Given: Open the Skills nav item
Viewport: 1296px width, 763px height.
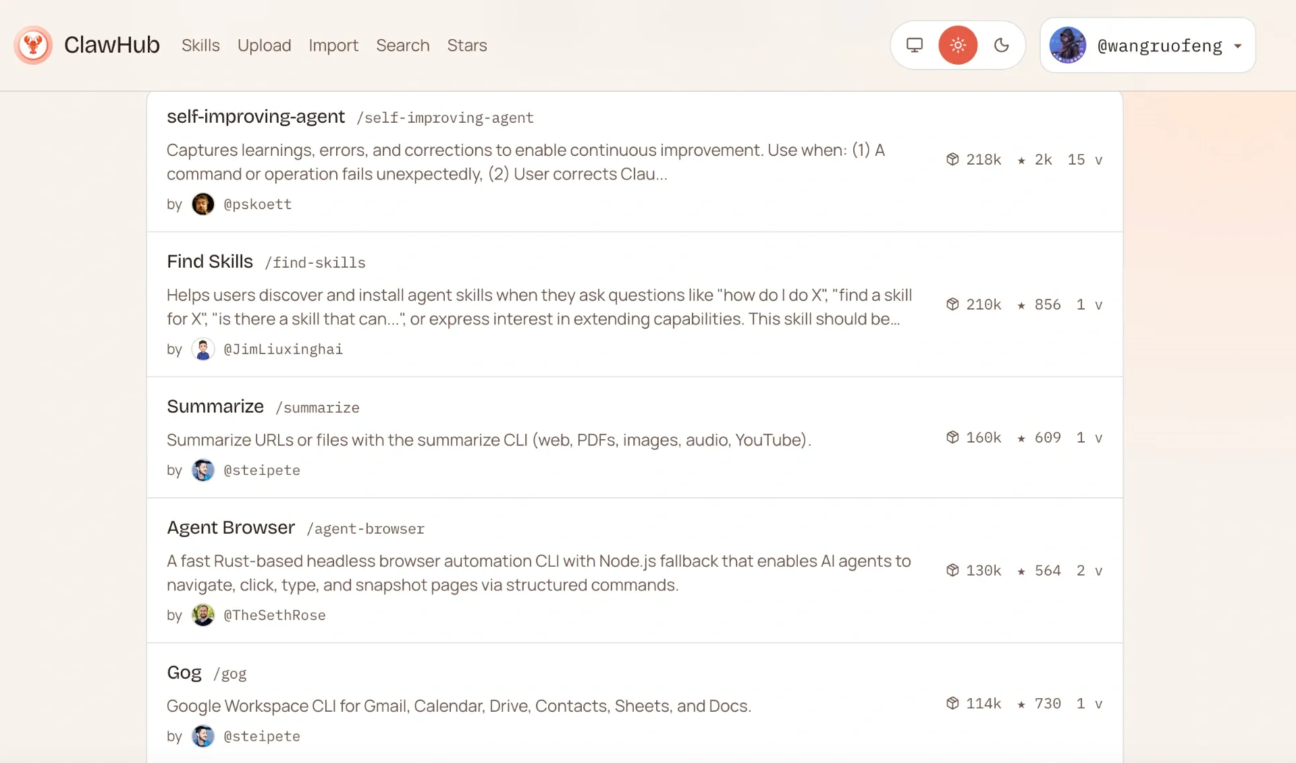Looking at the screenshot, I should coord(200,45).
